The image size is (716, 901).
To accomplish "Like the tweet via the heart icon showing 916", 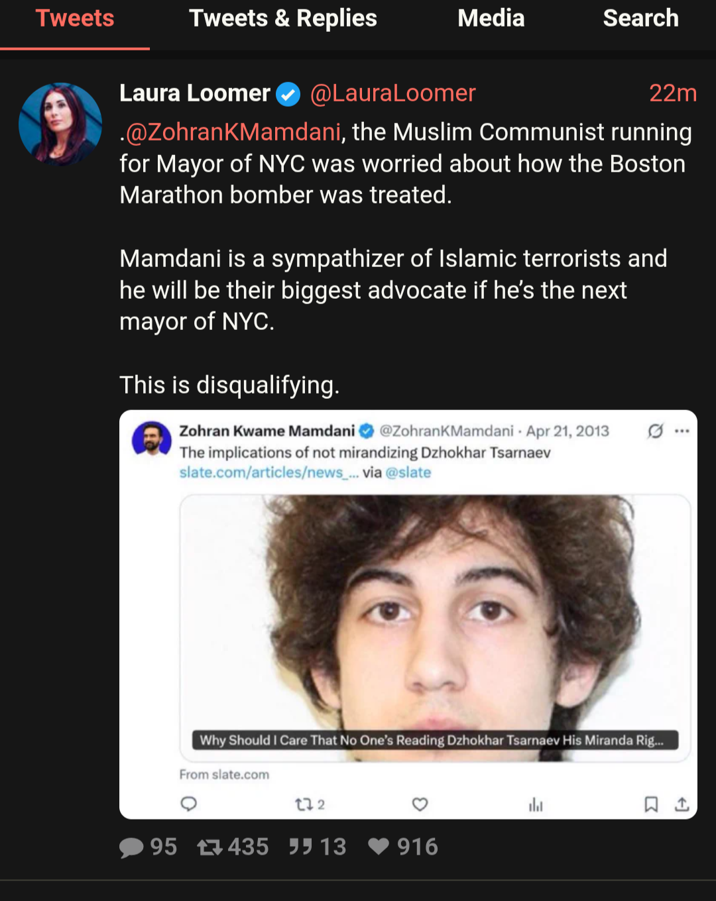I will [379, 847].
